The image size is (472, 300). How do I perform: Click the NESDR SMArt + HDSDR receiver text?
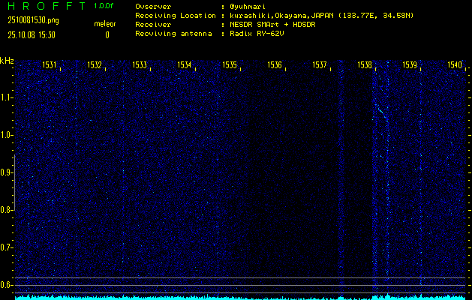[273, 24]
